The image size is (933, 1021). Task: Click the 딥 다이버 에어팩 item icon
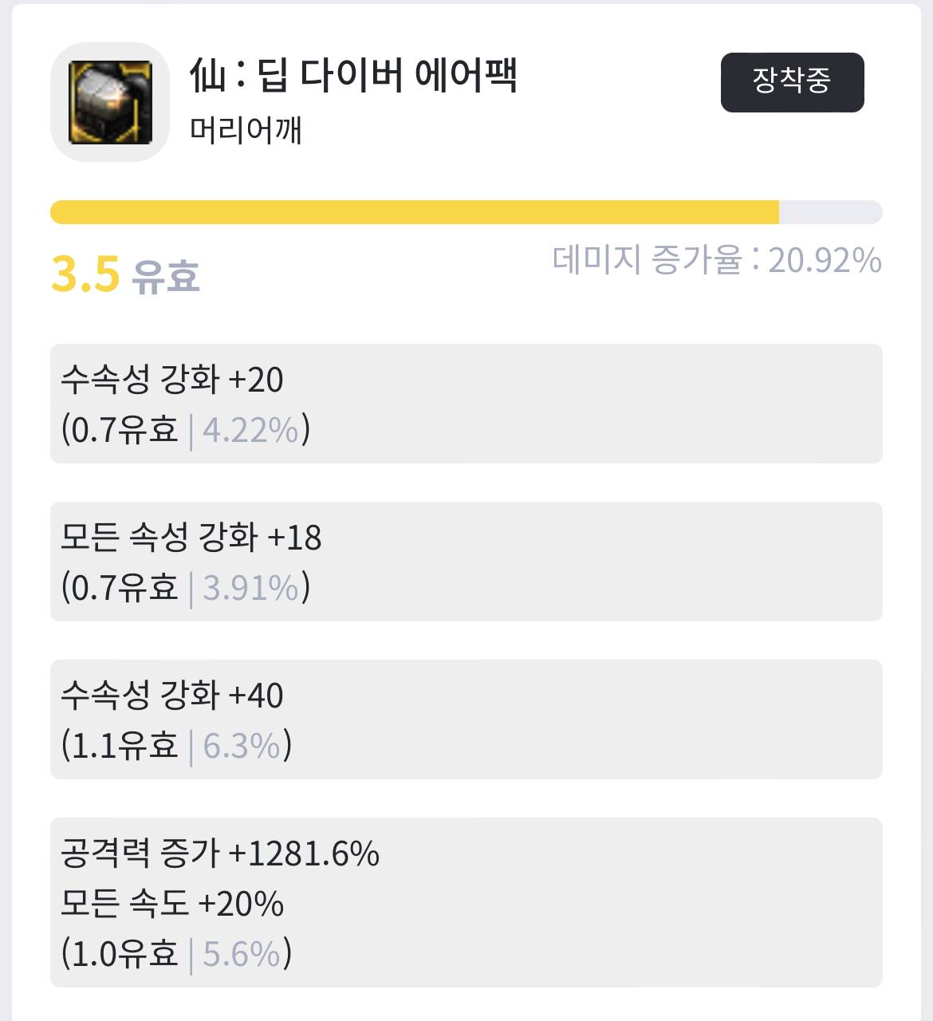110,102
